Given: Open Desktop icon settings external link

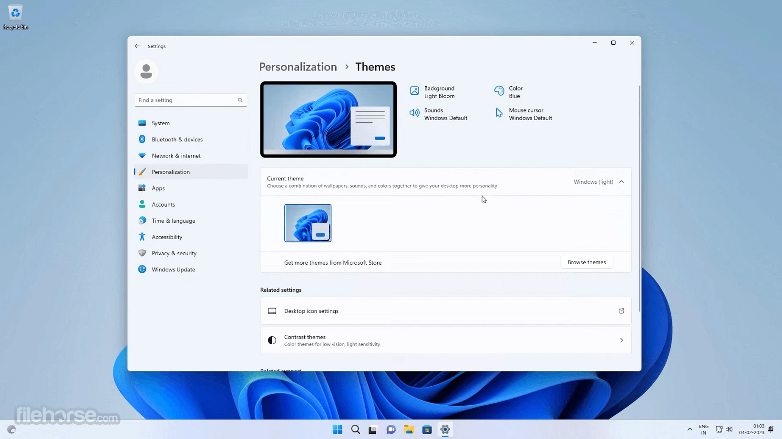Looking at the screenshot, I should click(x=621, y=311).
